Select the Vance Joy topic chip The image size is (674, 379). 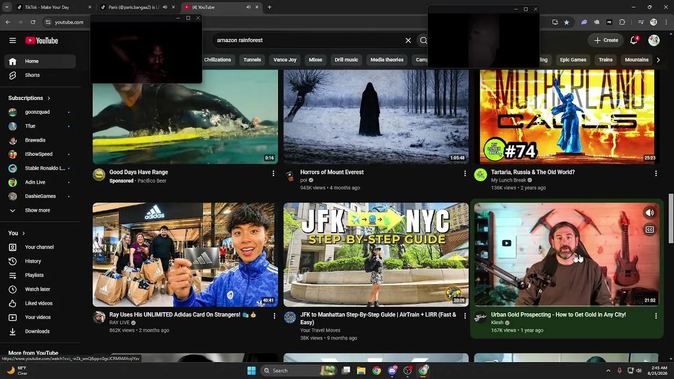click(x=285, y=60)
